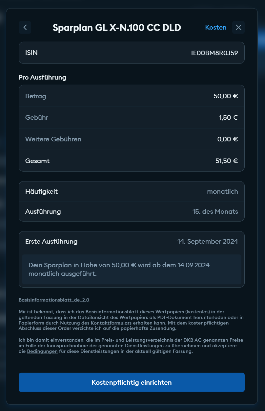265x411 pixels.
Task: Select the Häufigkeit value monatlich
Action: (222, 191)
